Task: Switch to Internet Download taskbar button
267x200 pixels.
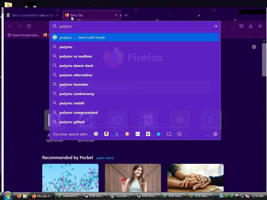Action: [69, 196]
